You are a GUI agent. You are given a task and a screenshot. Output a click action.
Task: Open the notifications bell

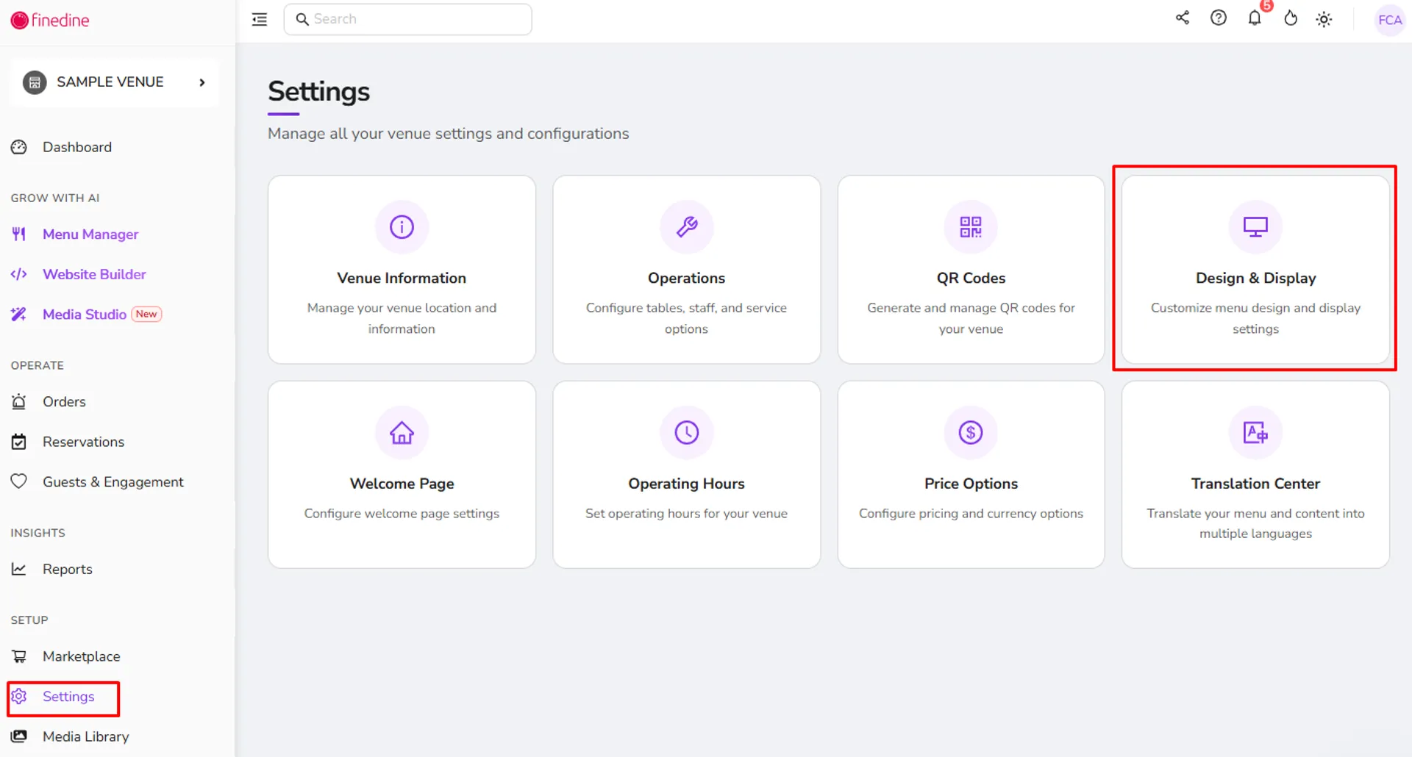click(1255, 18)
